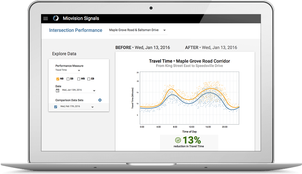Select the BEFORE date heading
Viewport: 302px width, 174px height.
[142, 47]
